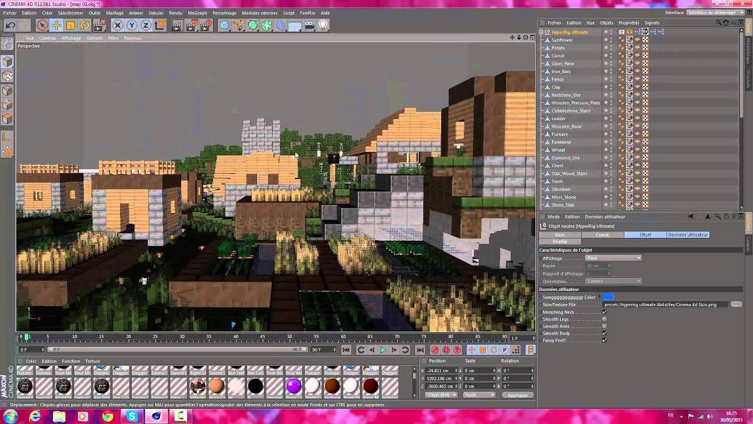Activate the Move tool in top toolbar
Screen dimensions: 753x424
click(x=56, y=25)
